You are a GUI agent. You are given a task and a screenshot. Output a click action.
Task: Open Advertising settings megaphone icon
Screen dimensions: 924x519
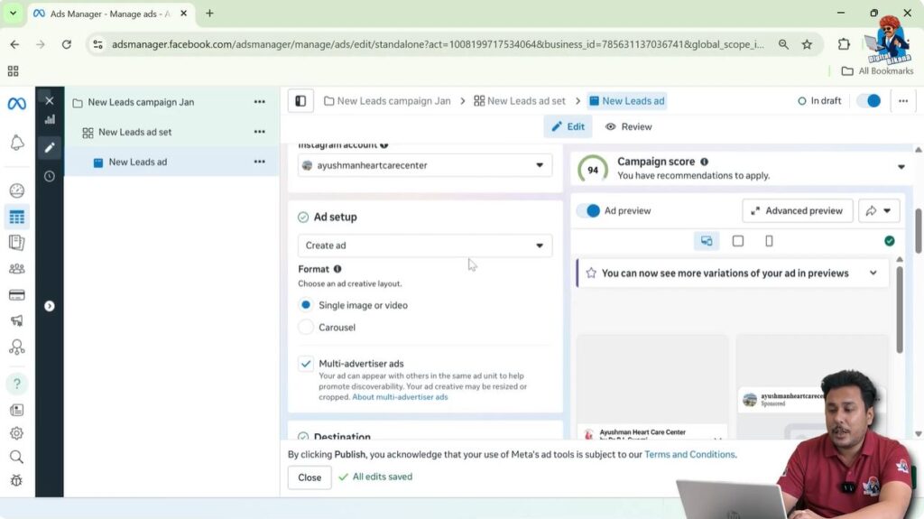tap(16, 320)
